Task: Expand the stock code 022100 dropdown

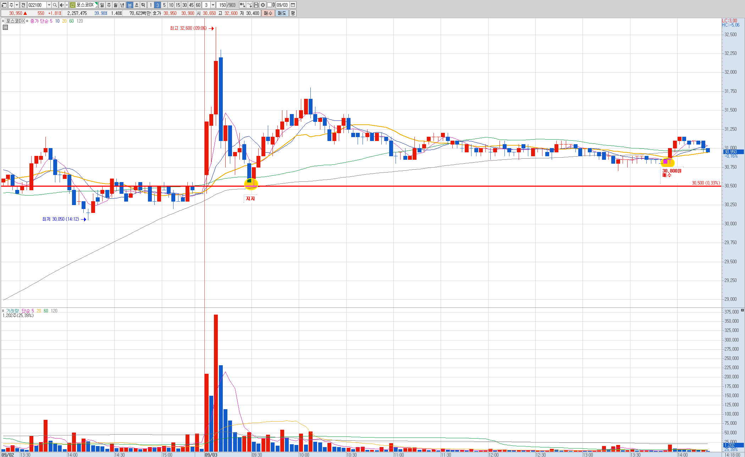Action: pyautogui.click(x=49, y=5)
